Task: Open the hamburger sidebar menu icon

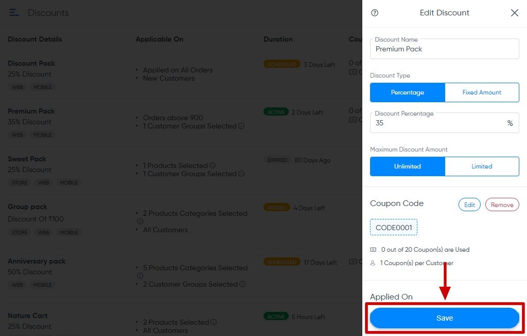Action: coord(14,12)
